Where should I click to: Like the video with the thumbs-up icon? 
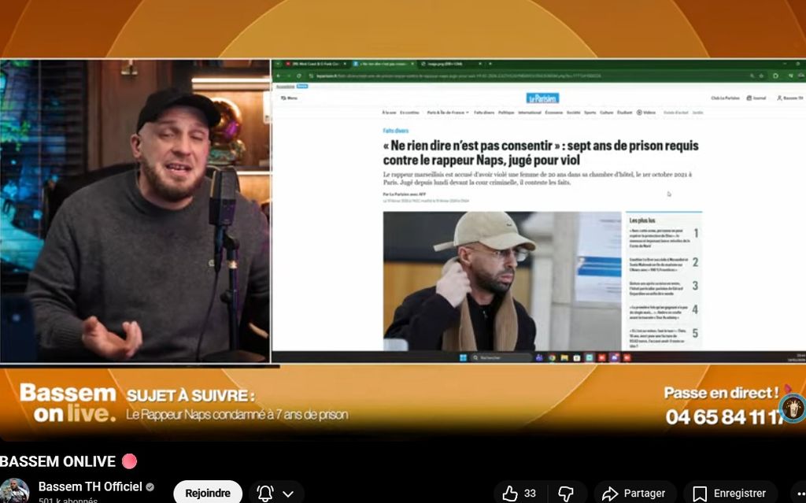click(510, 494)
